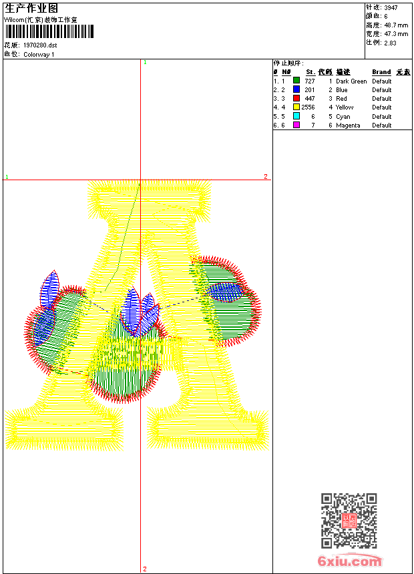
Task: Click Default brand in the Dark Green row
Action: click(382, 81)
